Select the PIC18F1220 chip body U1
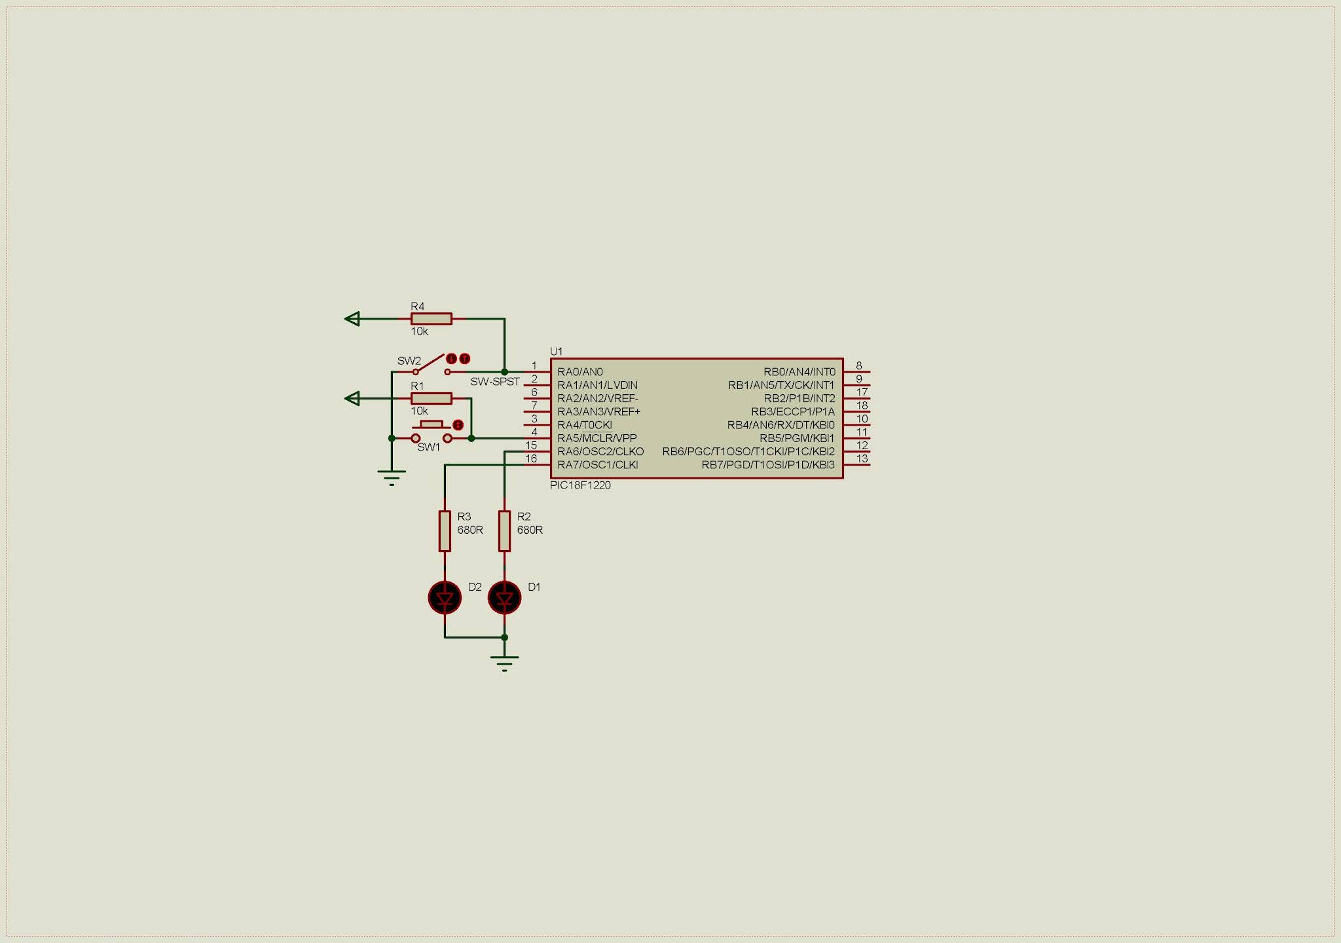Image resolution: width=1341 pixels, height=943 pixels. coord(697,418)
